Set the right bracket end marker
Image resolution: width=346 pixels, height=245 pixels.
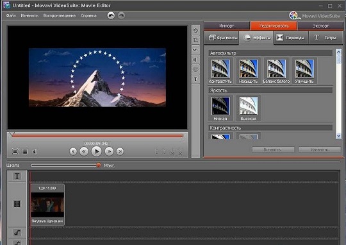(165, 152)
